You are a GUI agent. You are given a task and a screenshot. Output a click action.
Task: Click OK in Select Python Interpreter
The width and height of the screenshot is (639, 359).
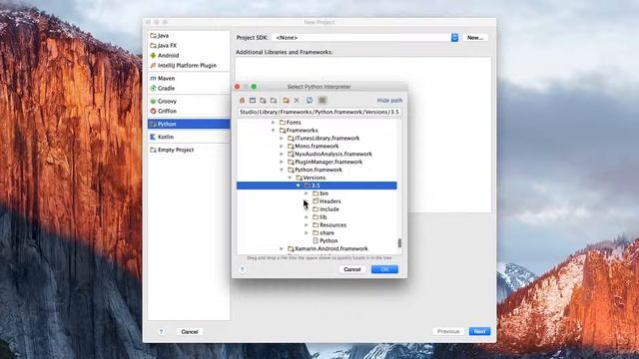[x=384, y=269]
